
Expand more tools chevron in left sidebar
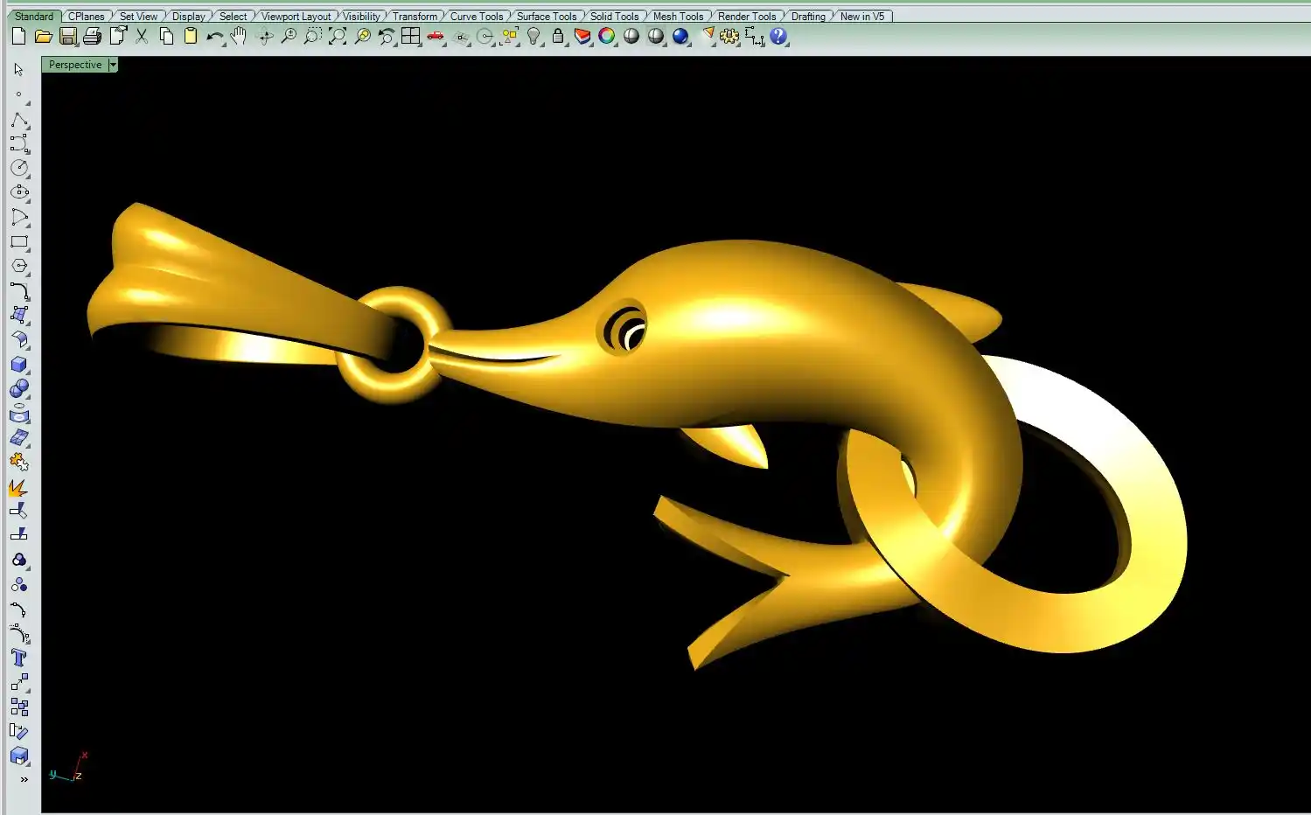tap(24, 779)
